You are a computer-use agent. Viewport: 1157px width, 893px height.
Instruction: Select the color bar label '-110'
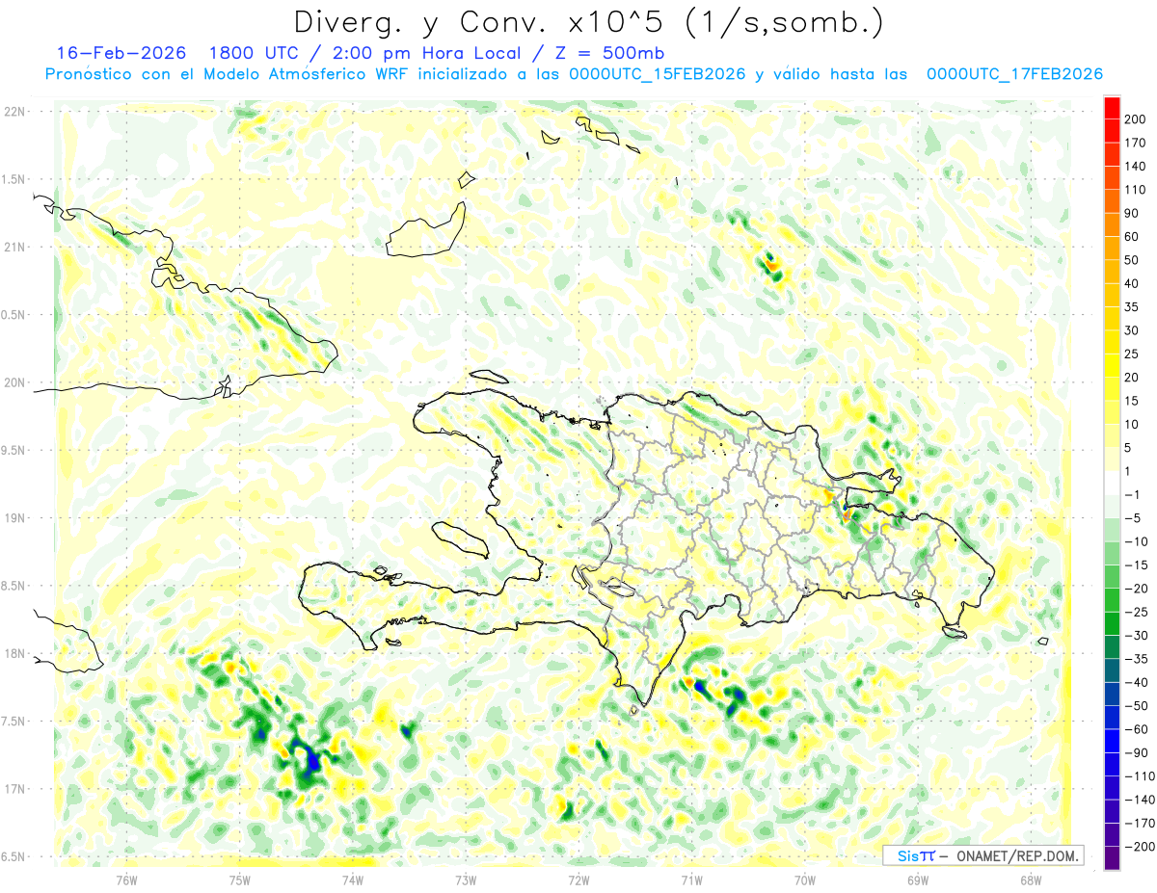coord(1140,776)
